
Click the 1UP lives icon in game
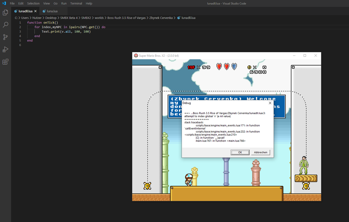pos(191,67)
